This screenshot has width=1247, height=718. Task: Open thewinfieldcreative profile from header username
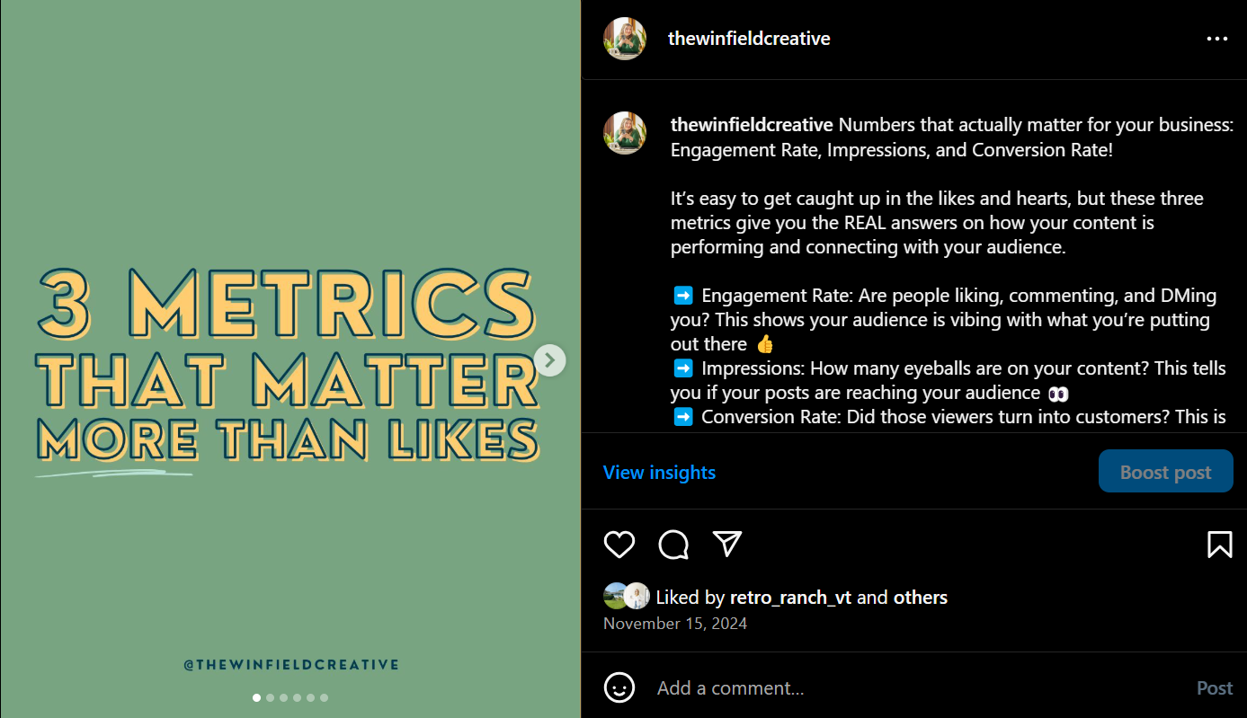(749, 39)
